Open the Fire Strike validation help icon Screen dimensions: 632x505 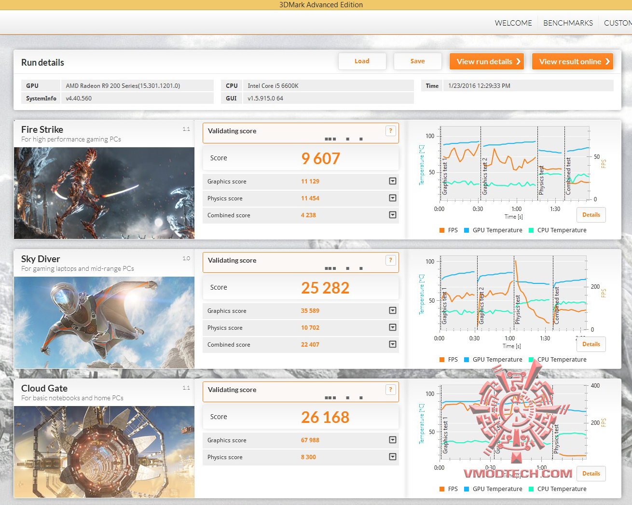click(x=391, y=131)
